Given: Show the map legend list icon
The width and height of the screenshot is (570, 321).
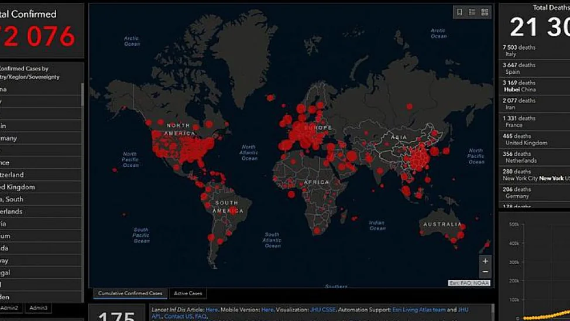Looking at the screenshot, I should (472, 12).
